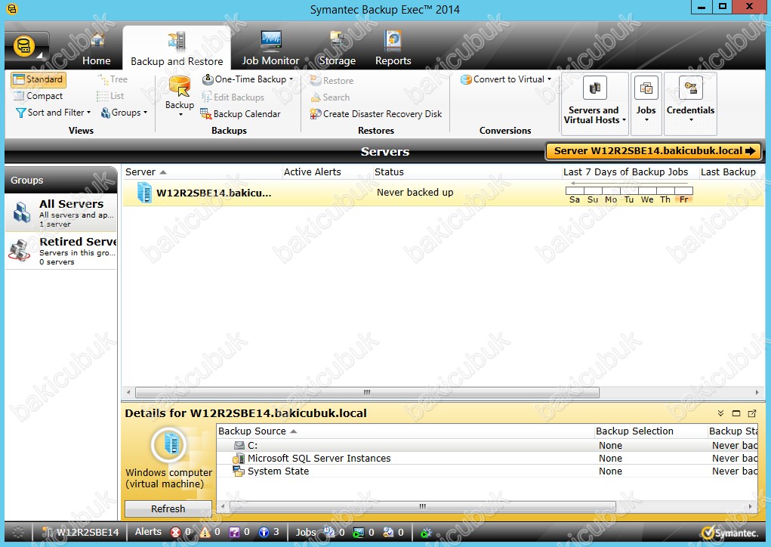Switch to the Home tab

tap(97, 50)
